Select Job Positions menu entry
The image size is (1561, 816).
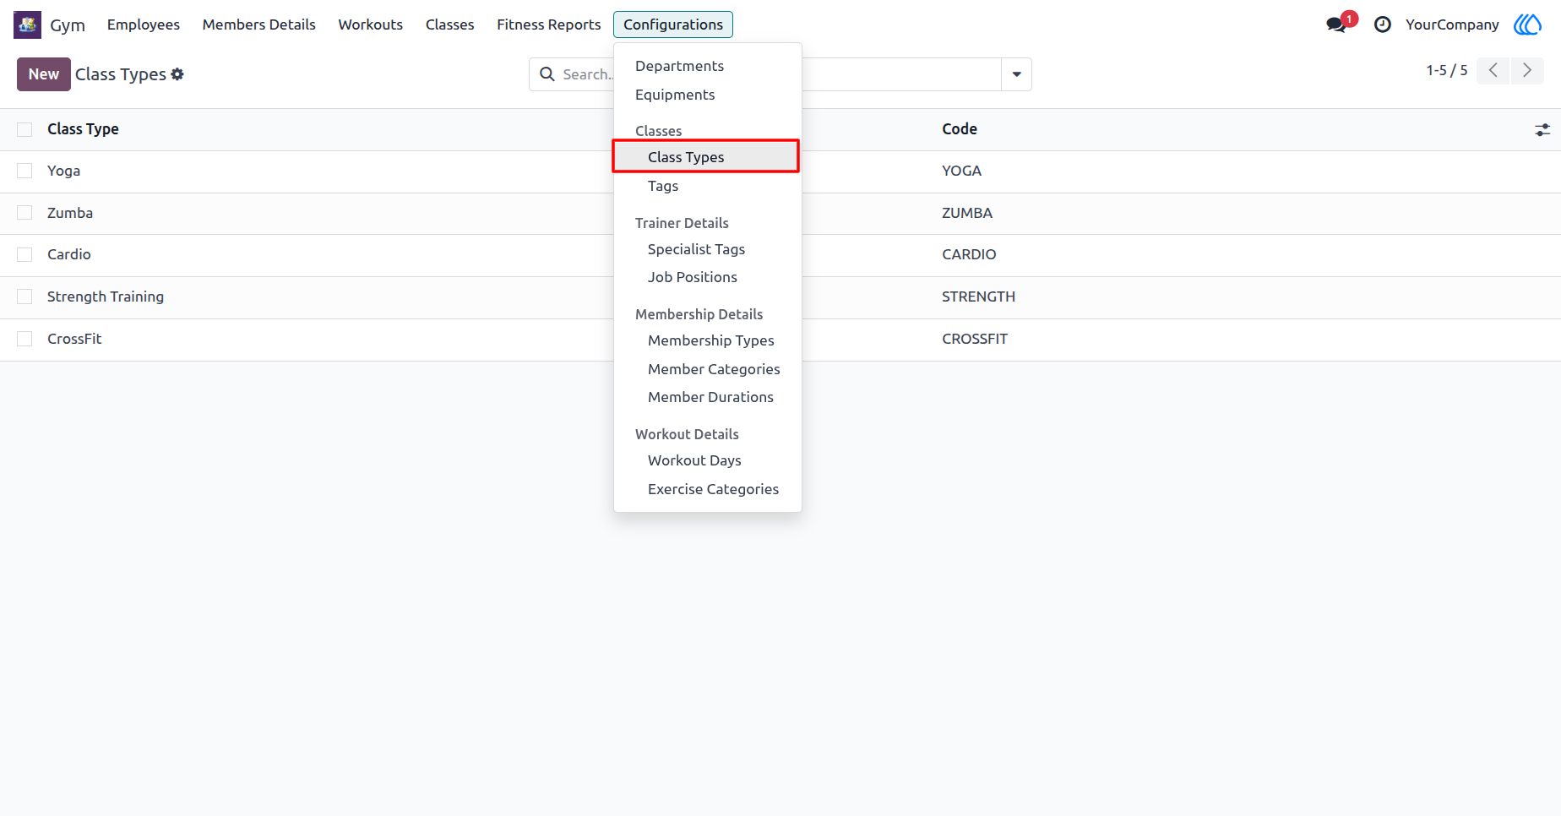coord(708,277)
